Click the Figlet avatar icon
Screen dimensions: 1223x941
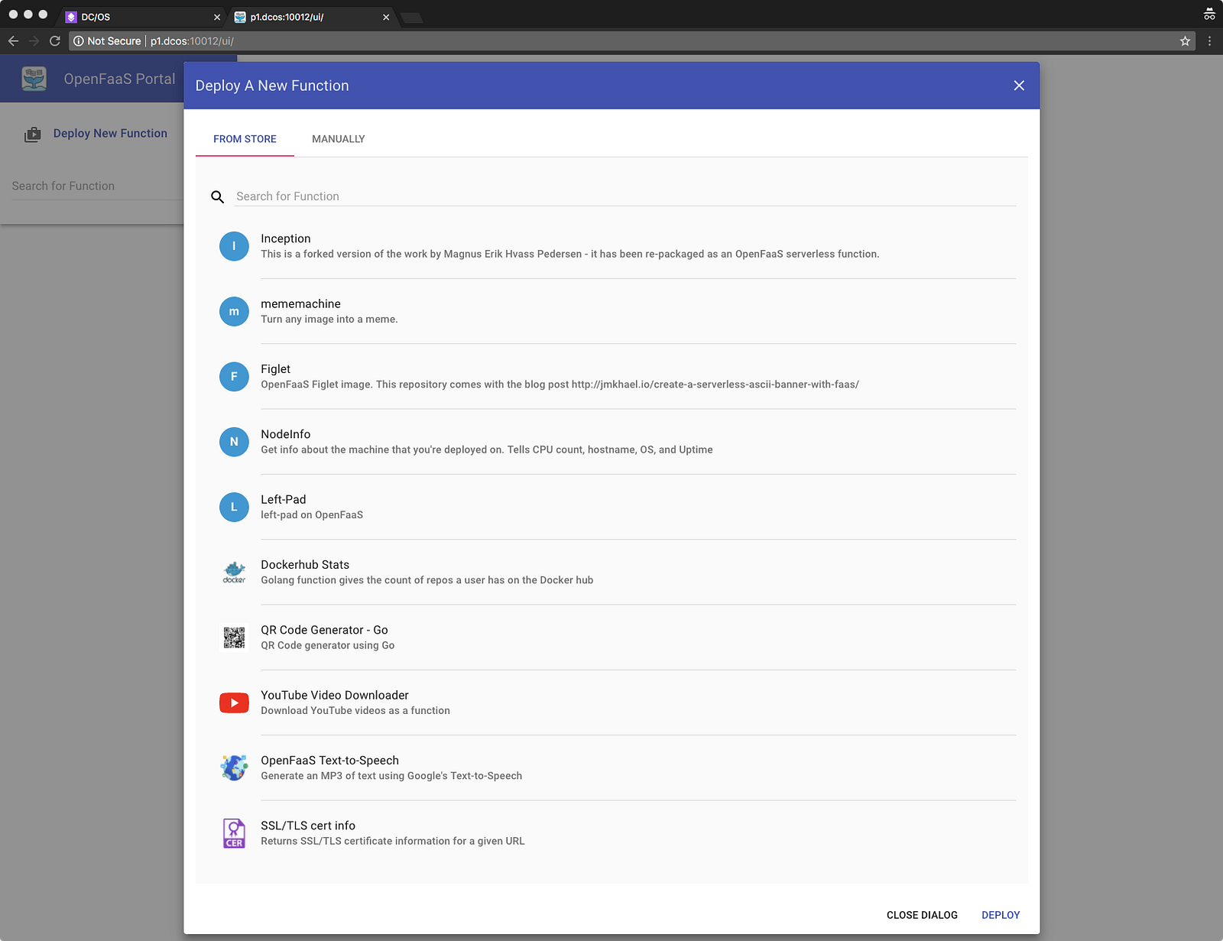(x=234, y=376)
